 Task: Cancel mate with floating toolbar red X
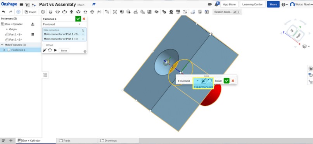[233, 81]
